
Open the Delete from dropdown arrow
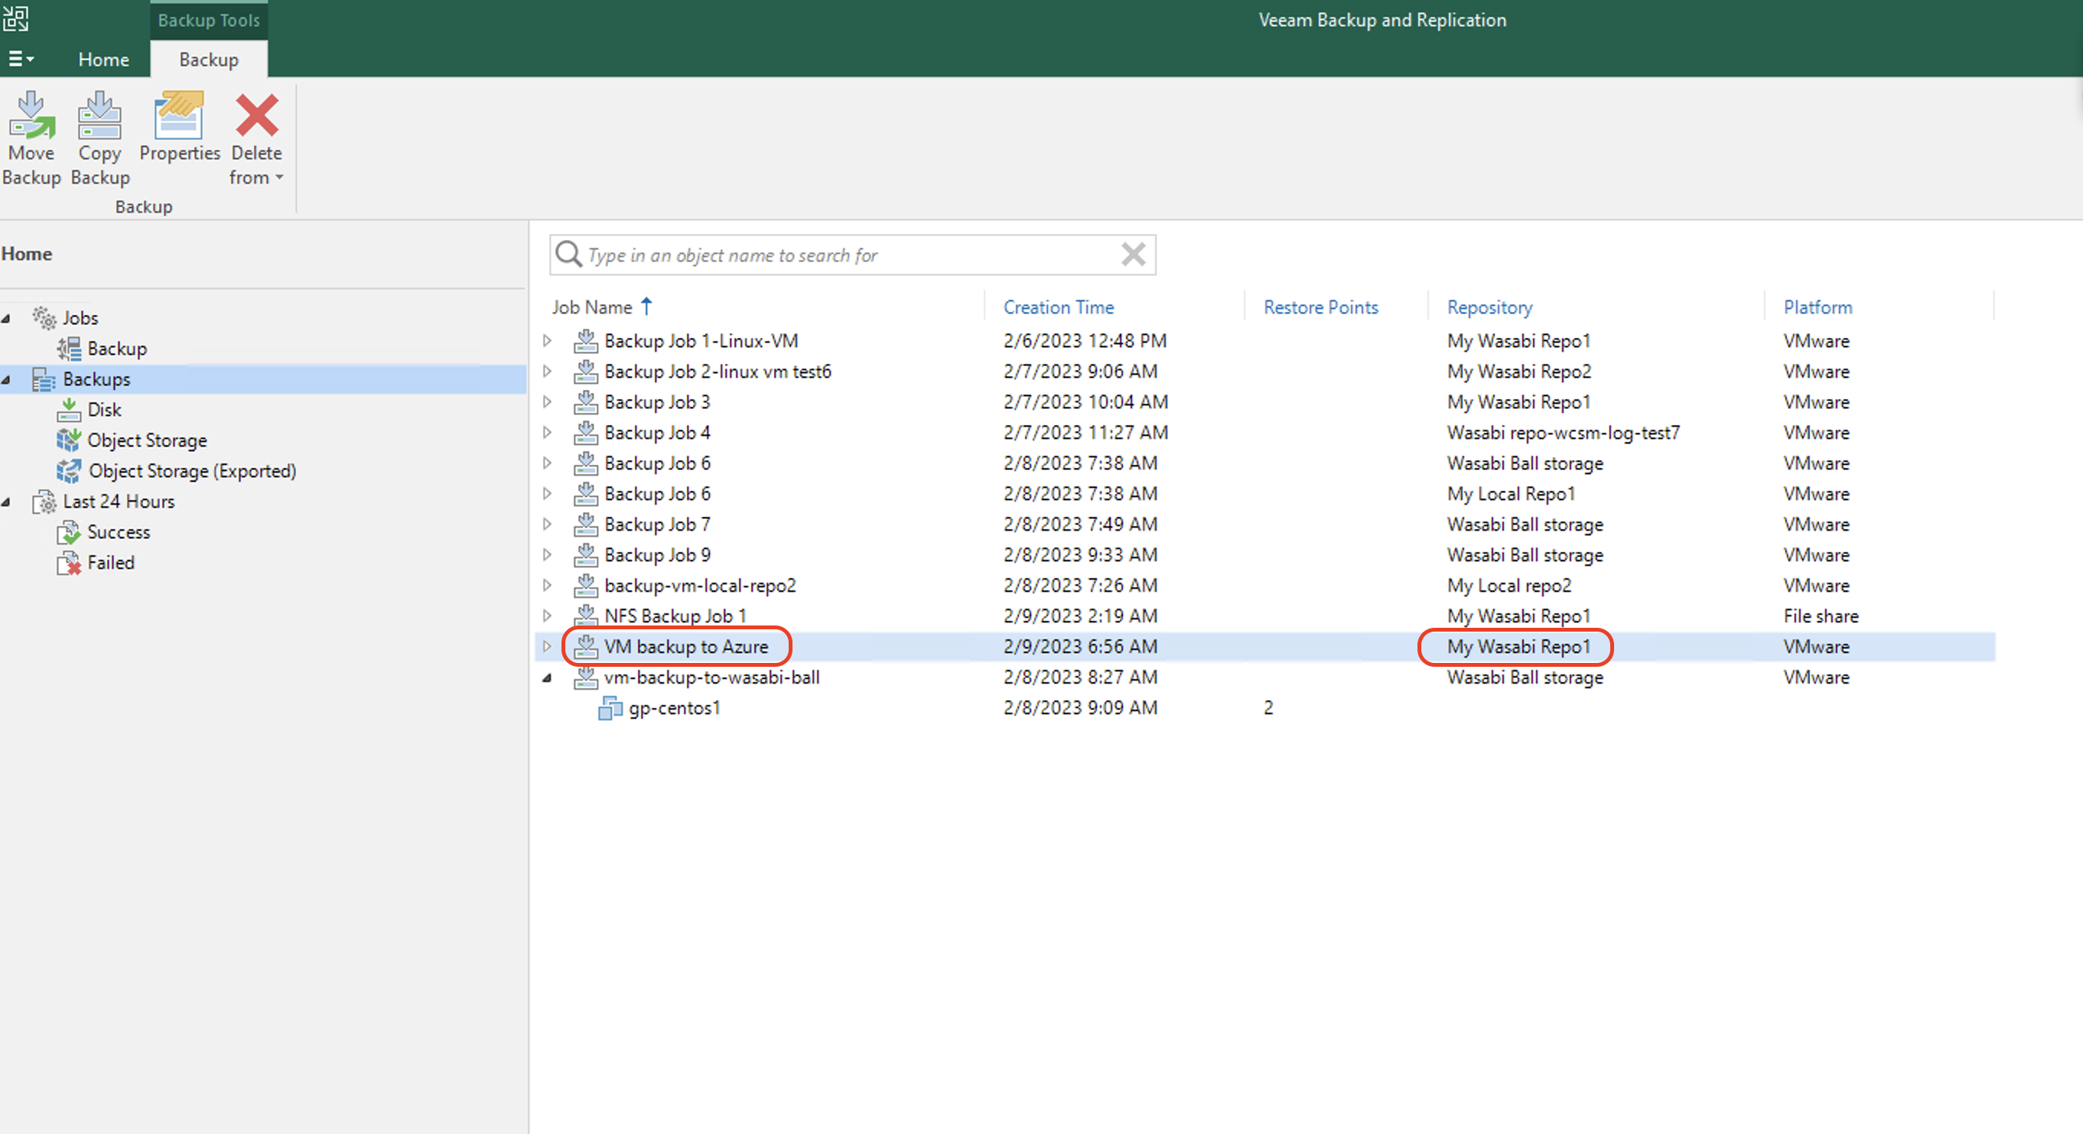(280, 178)
